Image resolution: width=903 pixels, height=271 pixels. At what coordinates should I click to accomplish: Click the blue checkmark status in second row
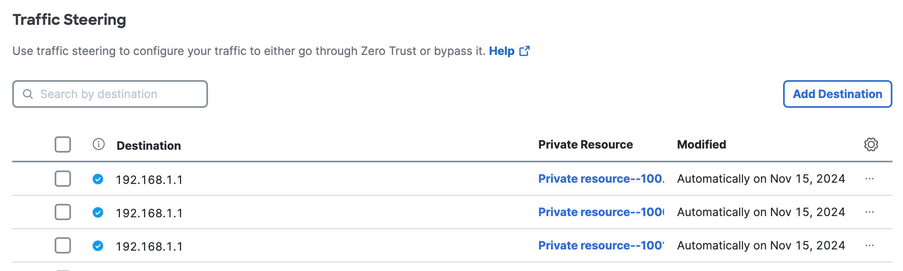[x=98, y=212]
